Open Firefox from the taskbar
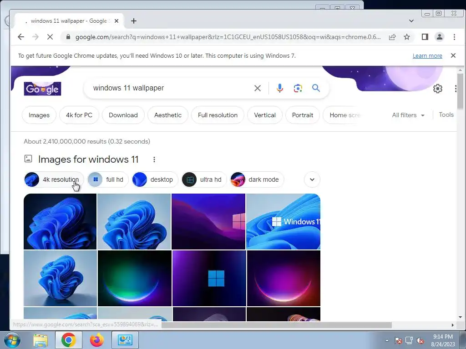Image resolution: width=466 pixels, height=349 pixels. [x=97, y=340]
